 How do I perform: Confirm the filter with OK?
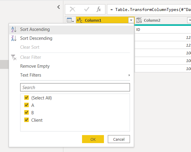pos(93,139)
